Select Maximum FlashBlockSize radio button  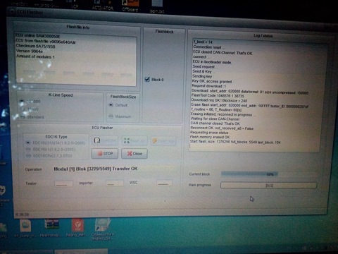(111, 116)
